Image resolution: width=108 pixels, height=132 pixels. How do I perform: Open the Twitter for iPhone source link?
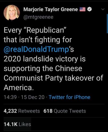(x=70, y=97)
